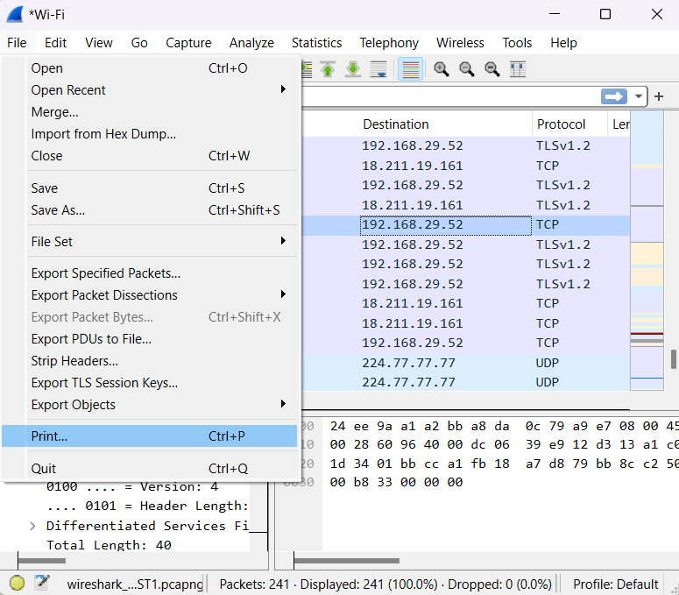Open the display filter history dropdown

click(640, 96)
